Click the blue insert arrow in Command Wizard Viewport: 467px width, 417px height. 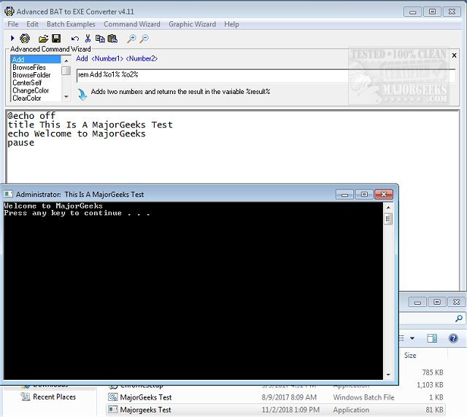pyautogui.click(x=82, y=94)
